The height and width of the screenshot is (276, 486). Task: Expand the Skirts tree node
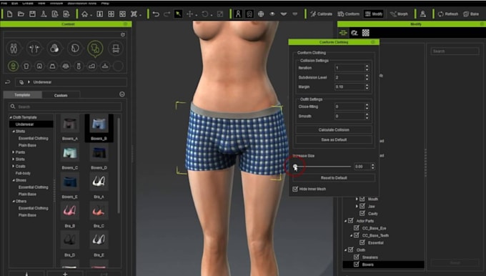[x=14, y=159]
